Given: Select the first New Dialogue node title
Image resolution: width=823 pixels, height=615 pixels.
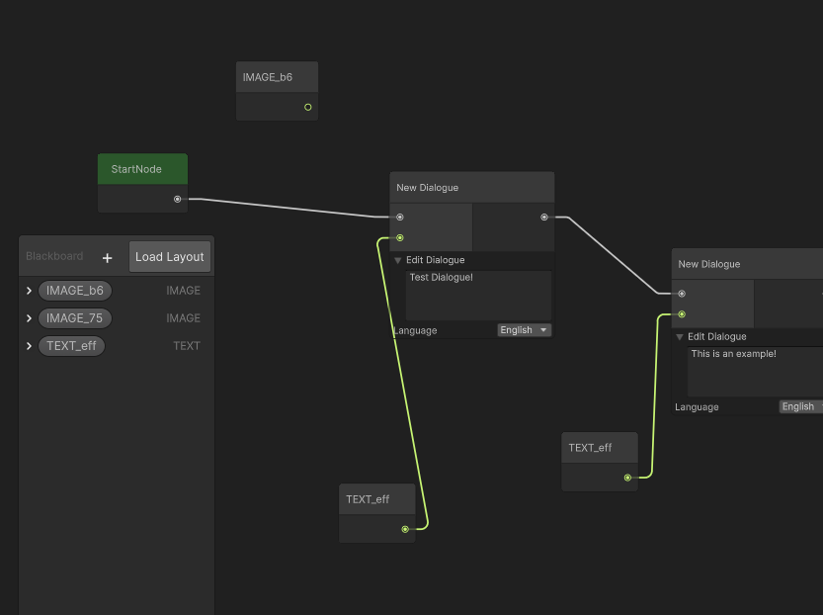Looking at the screenshot, I should click(x=427, y=188).
